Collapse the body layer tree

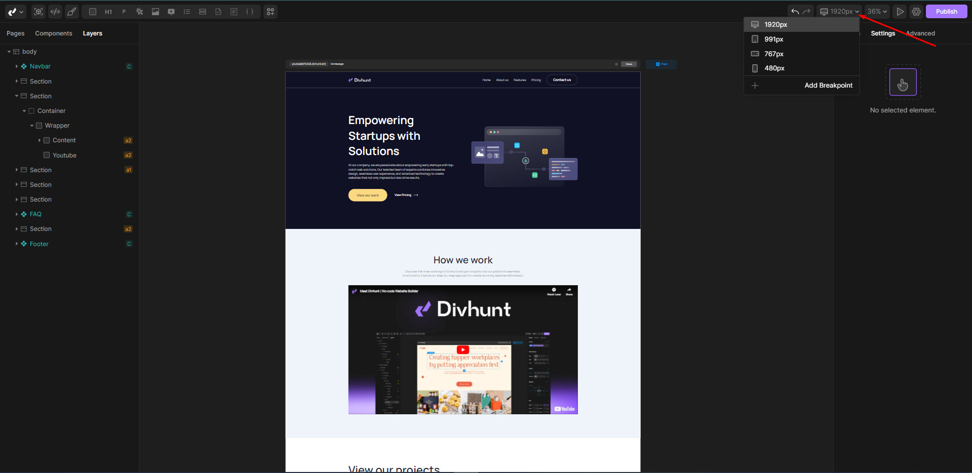point(9,52)
